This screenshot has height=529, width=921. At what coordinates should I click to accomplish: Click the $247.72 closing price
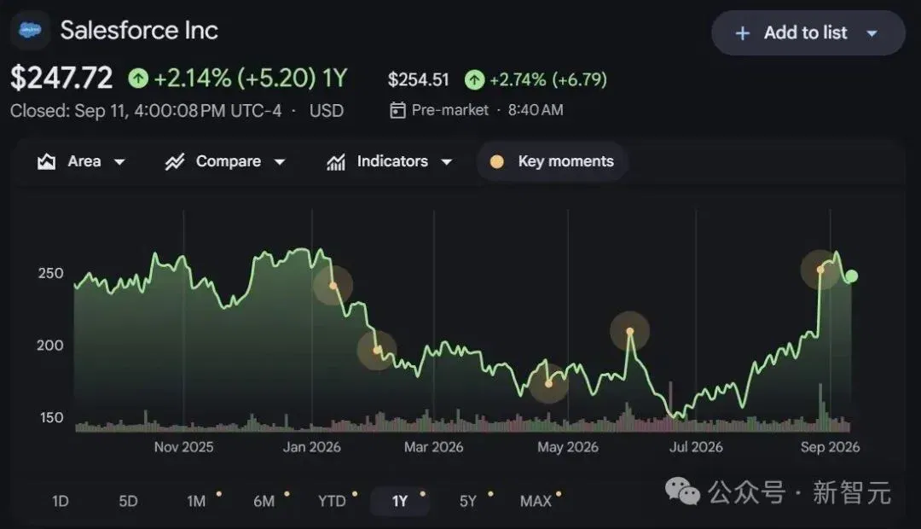point(61,78)
